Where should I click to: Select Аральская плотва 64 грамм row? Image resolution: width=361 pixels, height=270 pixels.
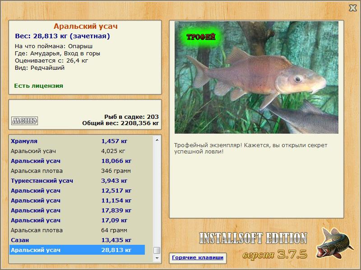[77, 230]
